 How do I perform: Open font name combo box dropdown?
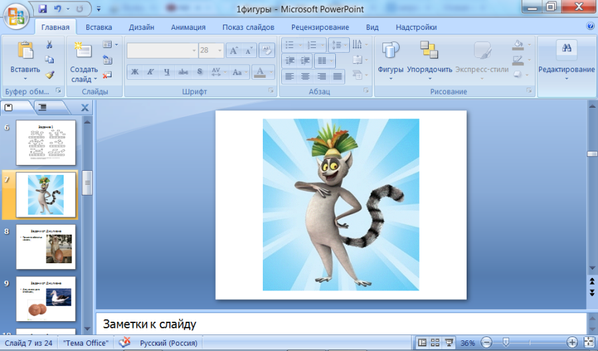[194, 51]
